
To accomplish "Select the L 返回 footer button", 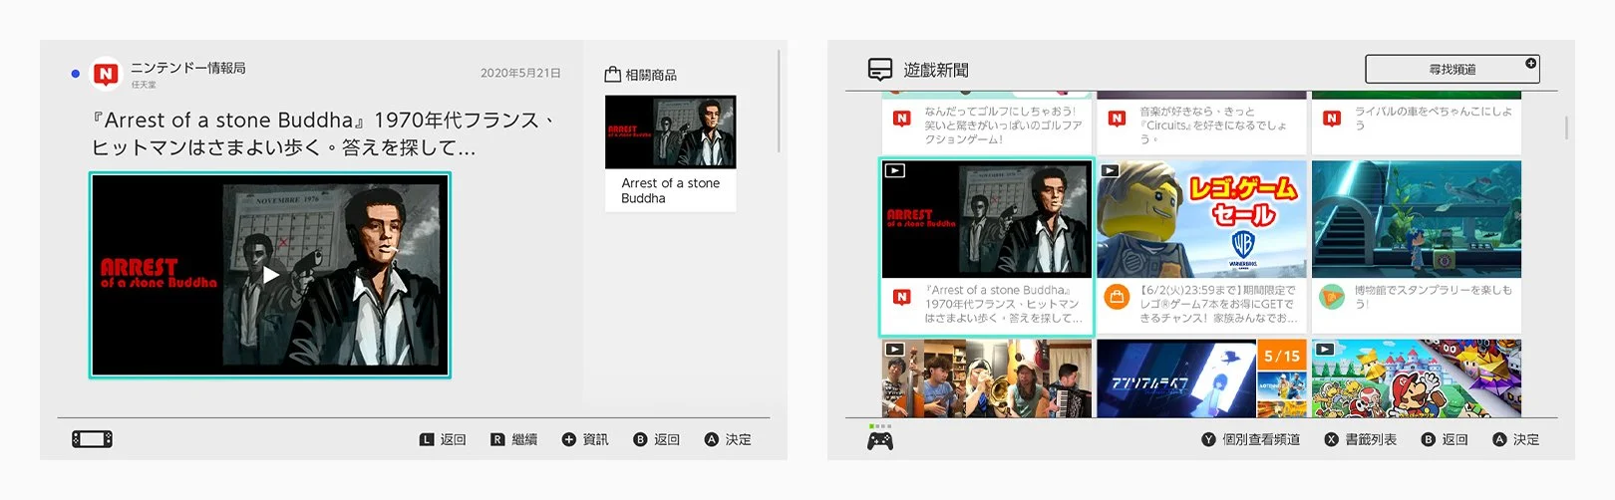I will coord(443,439).
